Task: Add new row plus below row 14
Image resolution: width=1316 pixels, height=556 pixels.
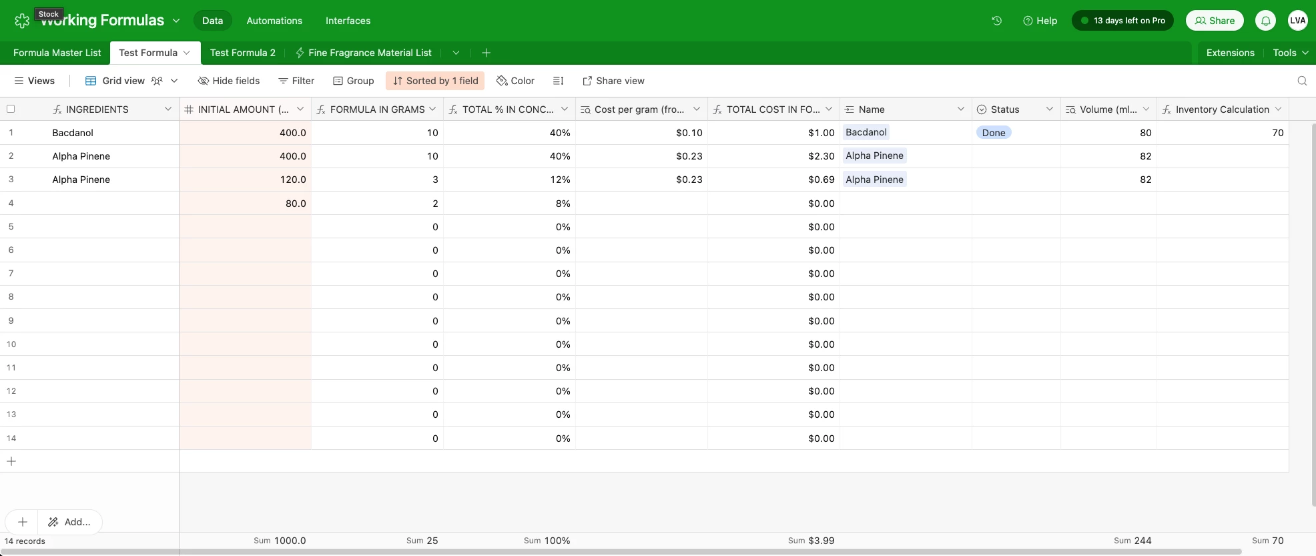Action: tap(11, 461)
